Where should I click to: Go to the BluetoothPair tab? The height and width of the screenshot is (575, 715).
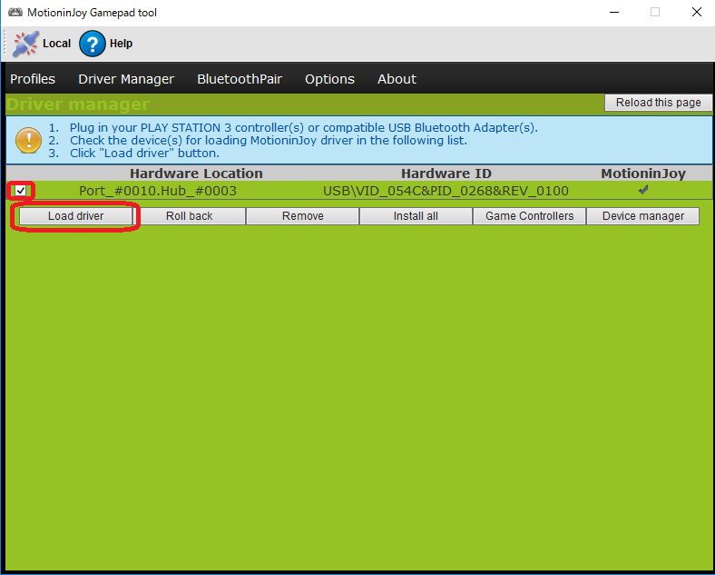pos(240,79)
